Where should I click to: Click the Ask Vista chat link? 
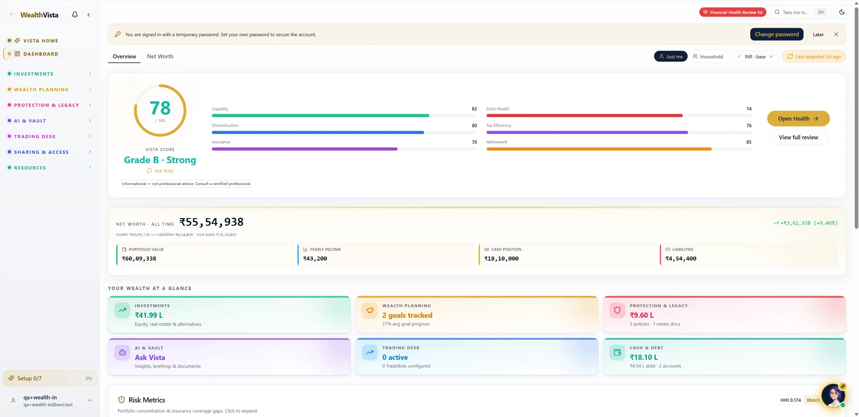(160, 171)
